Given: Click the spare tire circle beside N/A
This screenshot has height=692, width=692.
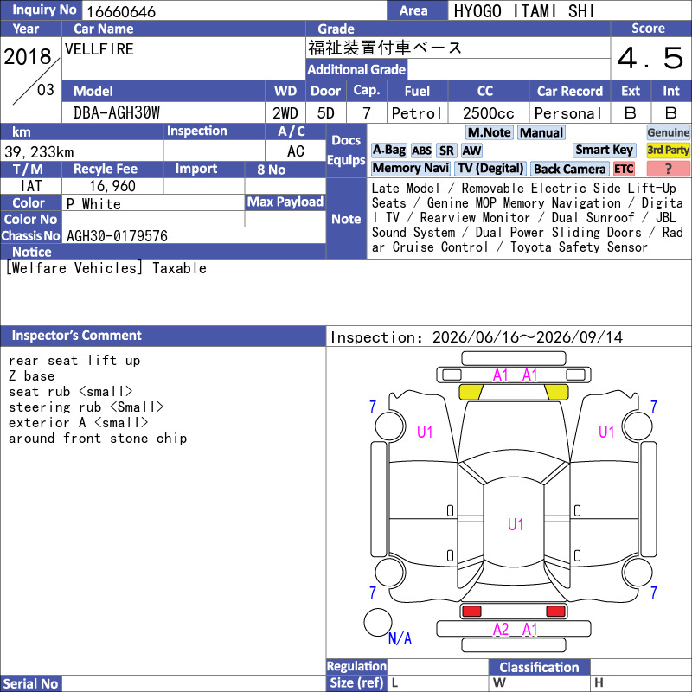Looking at the screenshot, I should tap(378, 622).
